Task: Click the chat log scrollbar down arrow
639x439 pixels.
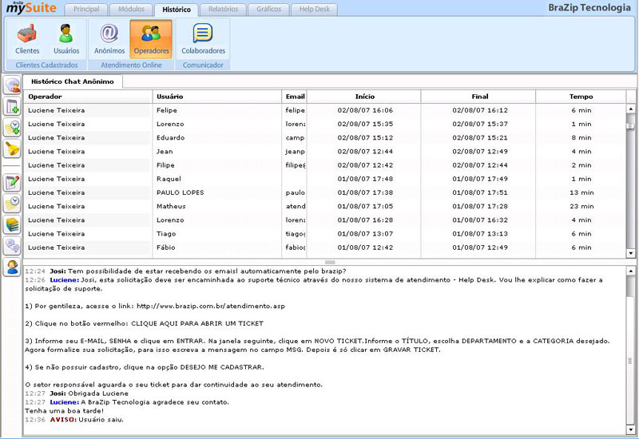Action: [631, 430]
